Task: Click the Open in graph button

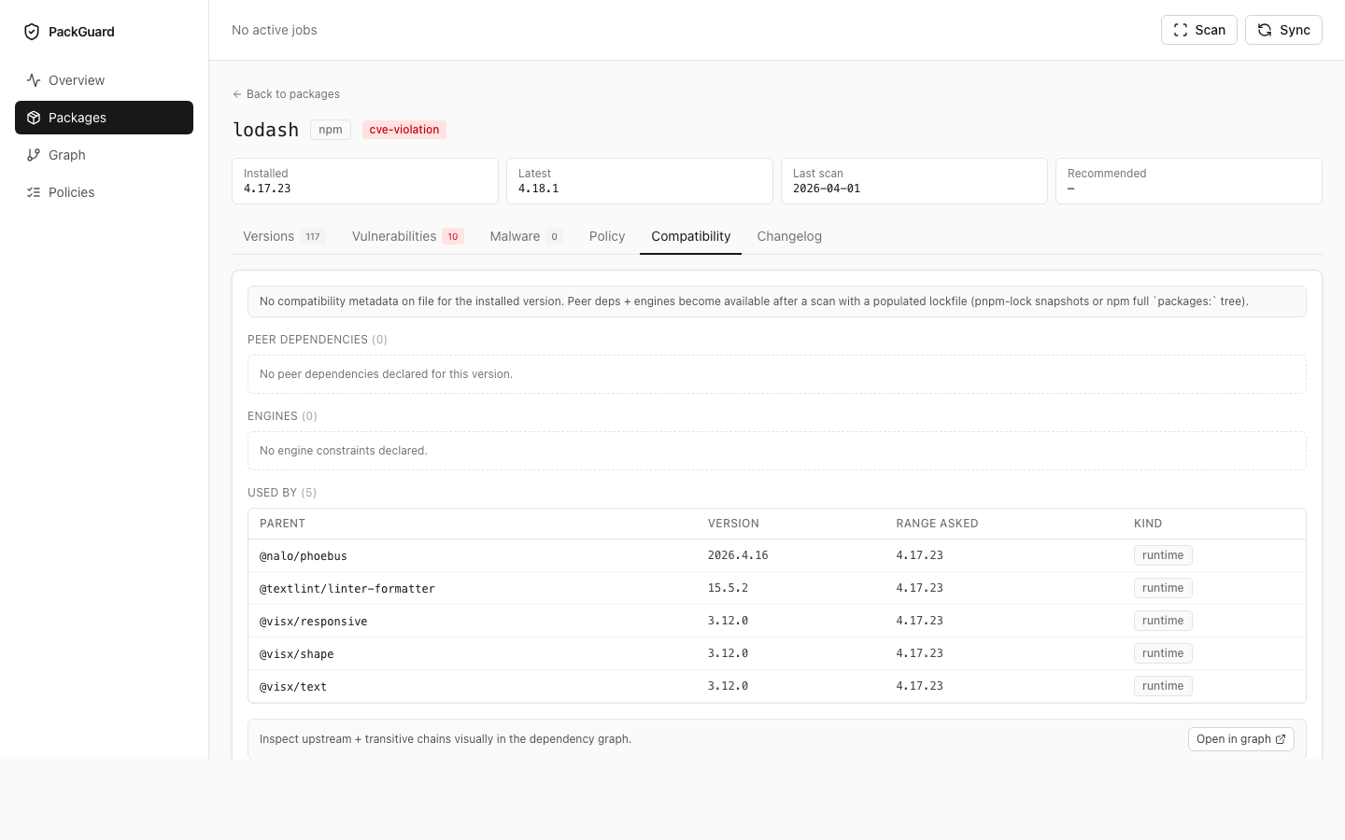Action: [x=1241, y=739]
